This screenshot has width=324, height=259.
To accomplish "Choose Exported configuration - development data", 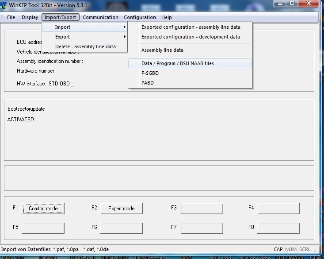I will [191, 37].
